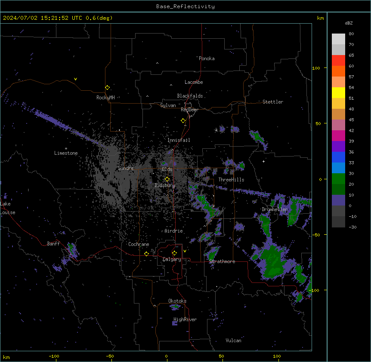Pick the light blue 33-30 legend swatch
The image size is (371, 362).
338,168
